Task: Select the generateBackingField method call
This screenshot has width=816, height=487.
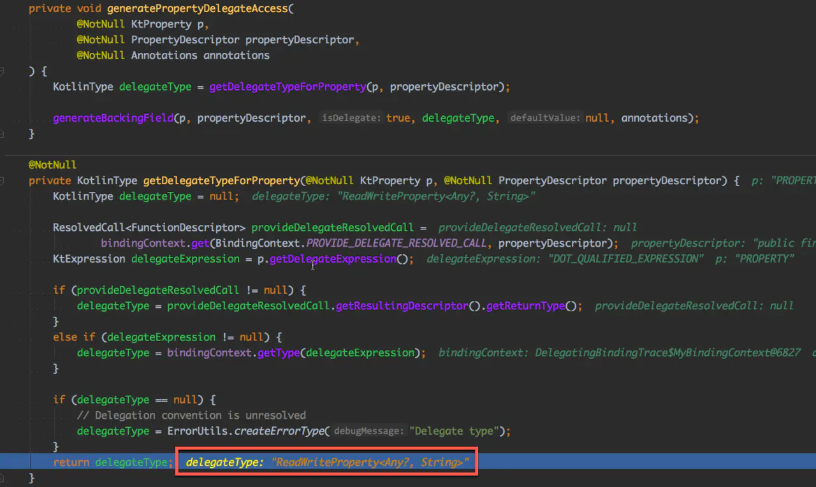Action: tap(113, 118)
